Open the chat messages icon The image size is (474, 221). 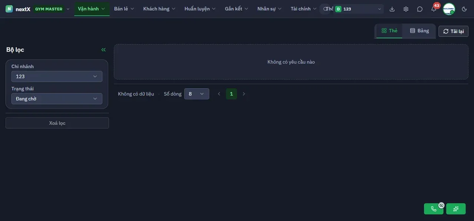point(420,9)
